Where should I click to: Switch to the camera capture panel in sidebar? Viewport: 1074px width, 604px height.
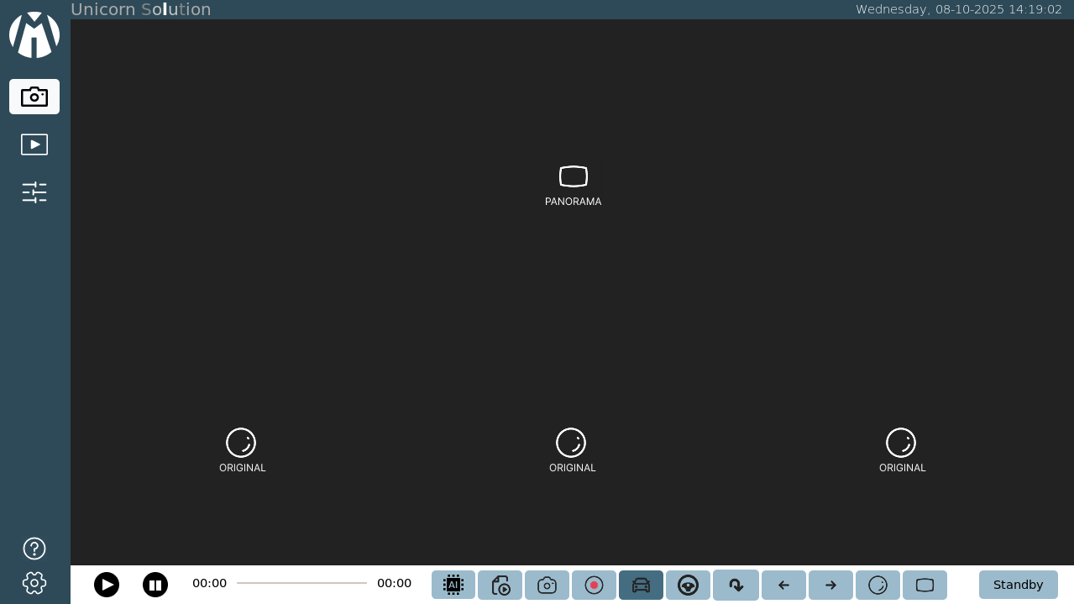tap(34, 96)
